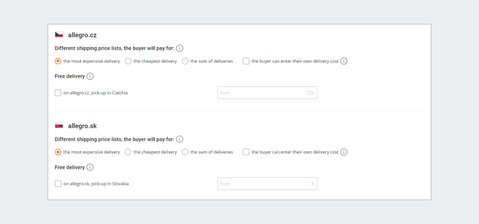Screen dimensions: 479x224
Task: Click the 'Free delivery' heading under allegro.cz
Action: pos(70,76)
